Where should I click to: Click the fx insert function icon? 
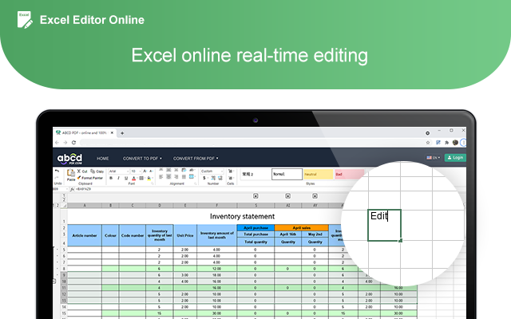(72, 189)
